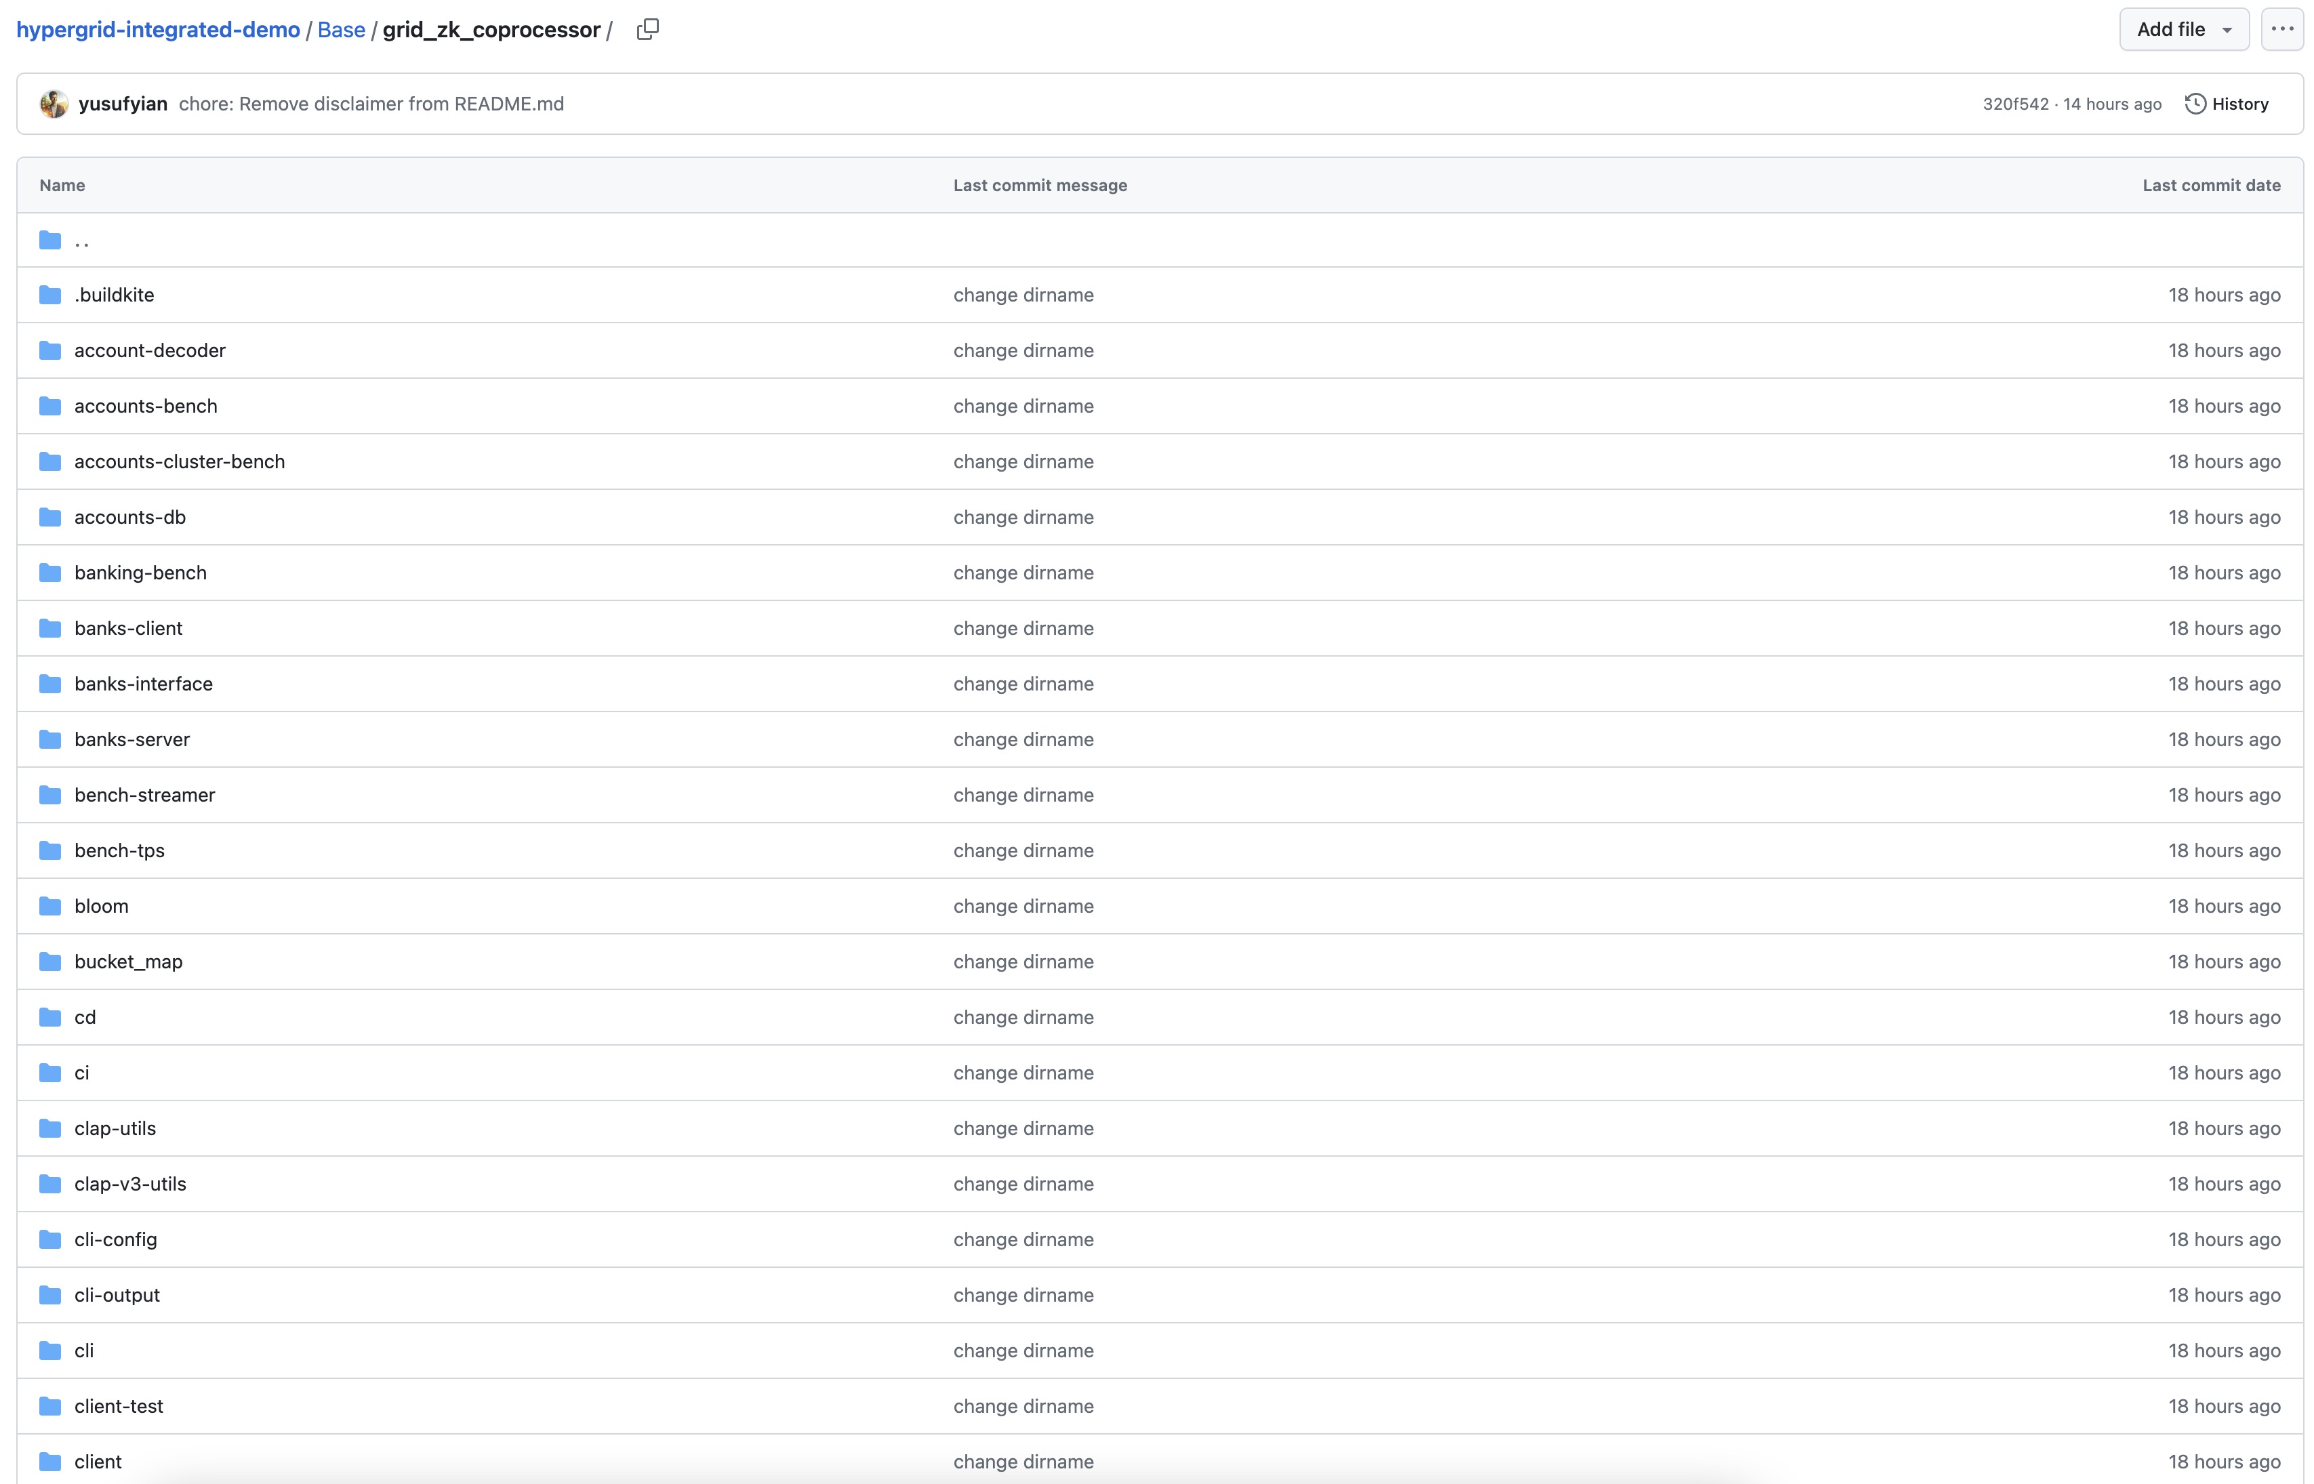Viewport: 2314px width, 1484px height.
Task: Expand the Add file dropdown
Action: pyautogui.click(x=2183, y=29)
